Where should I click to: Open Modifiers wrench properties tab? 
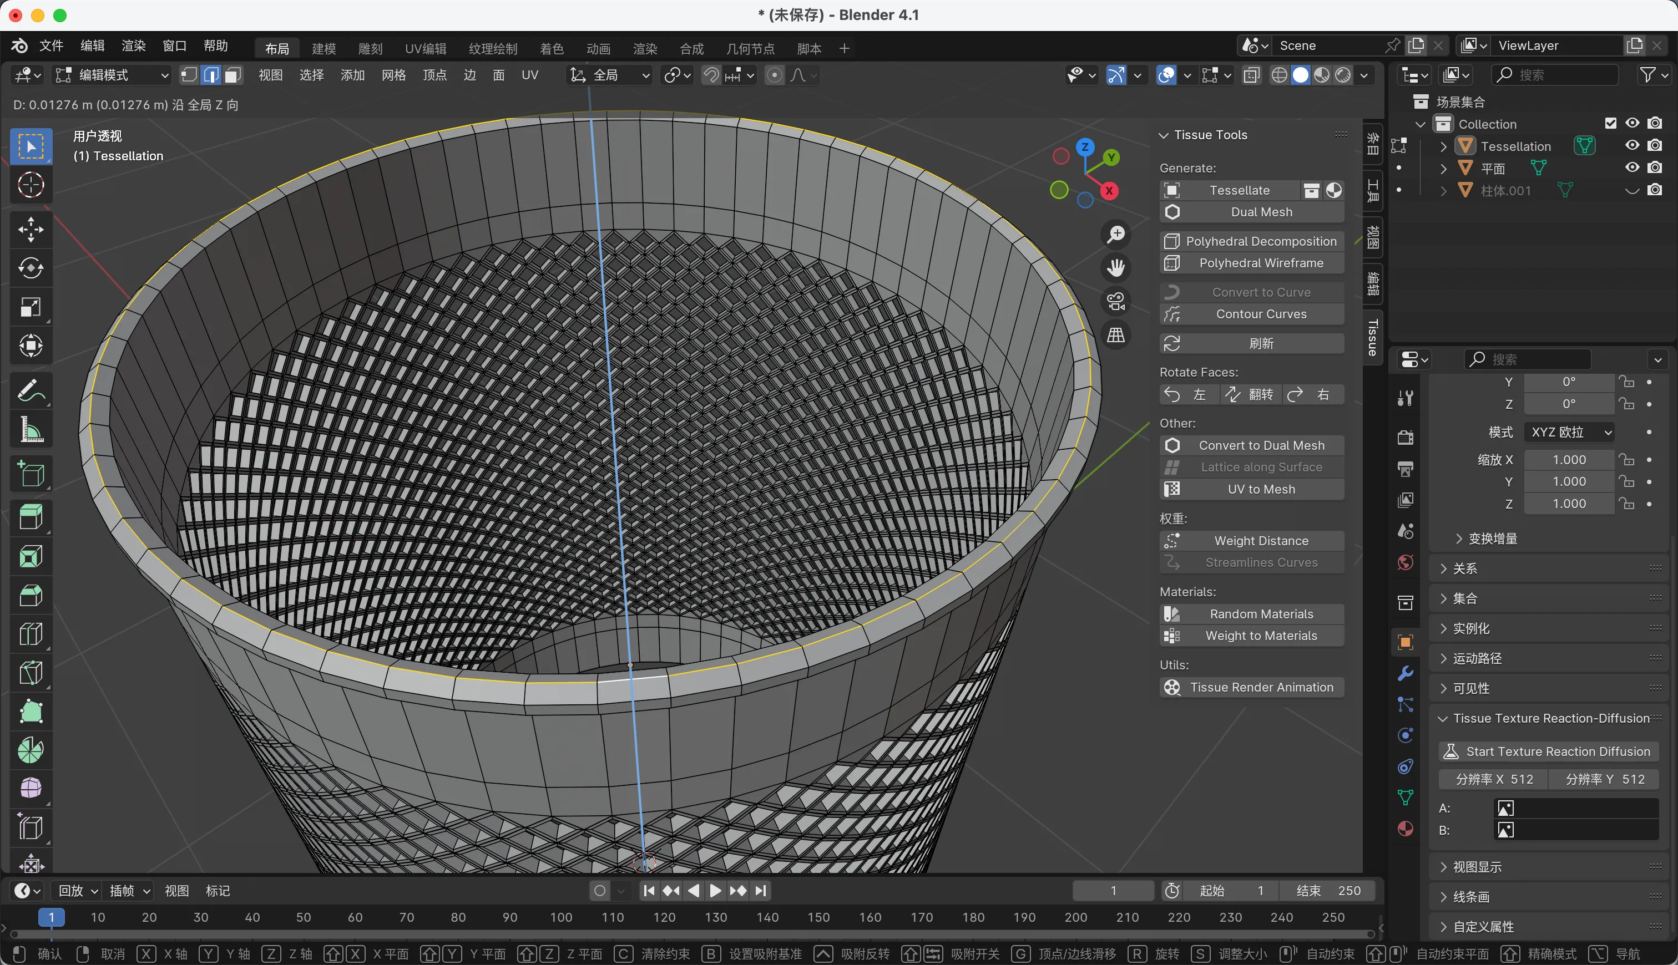(x=1405, y=673)
